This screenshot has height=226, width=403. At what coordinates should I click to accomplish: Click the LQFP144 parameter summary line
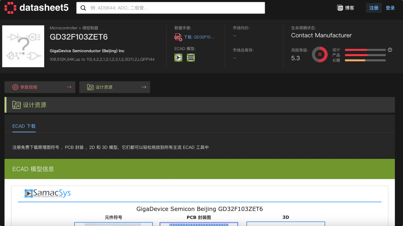tap(102, 59)
